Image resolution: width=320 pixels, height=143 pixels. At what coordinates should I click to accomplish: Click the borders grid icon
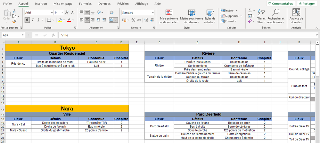point(49,20)
